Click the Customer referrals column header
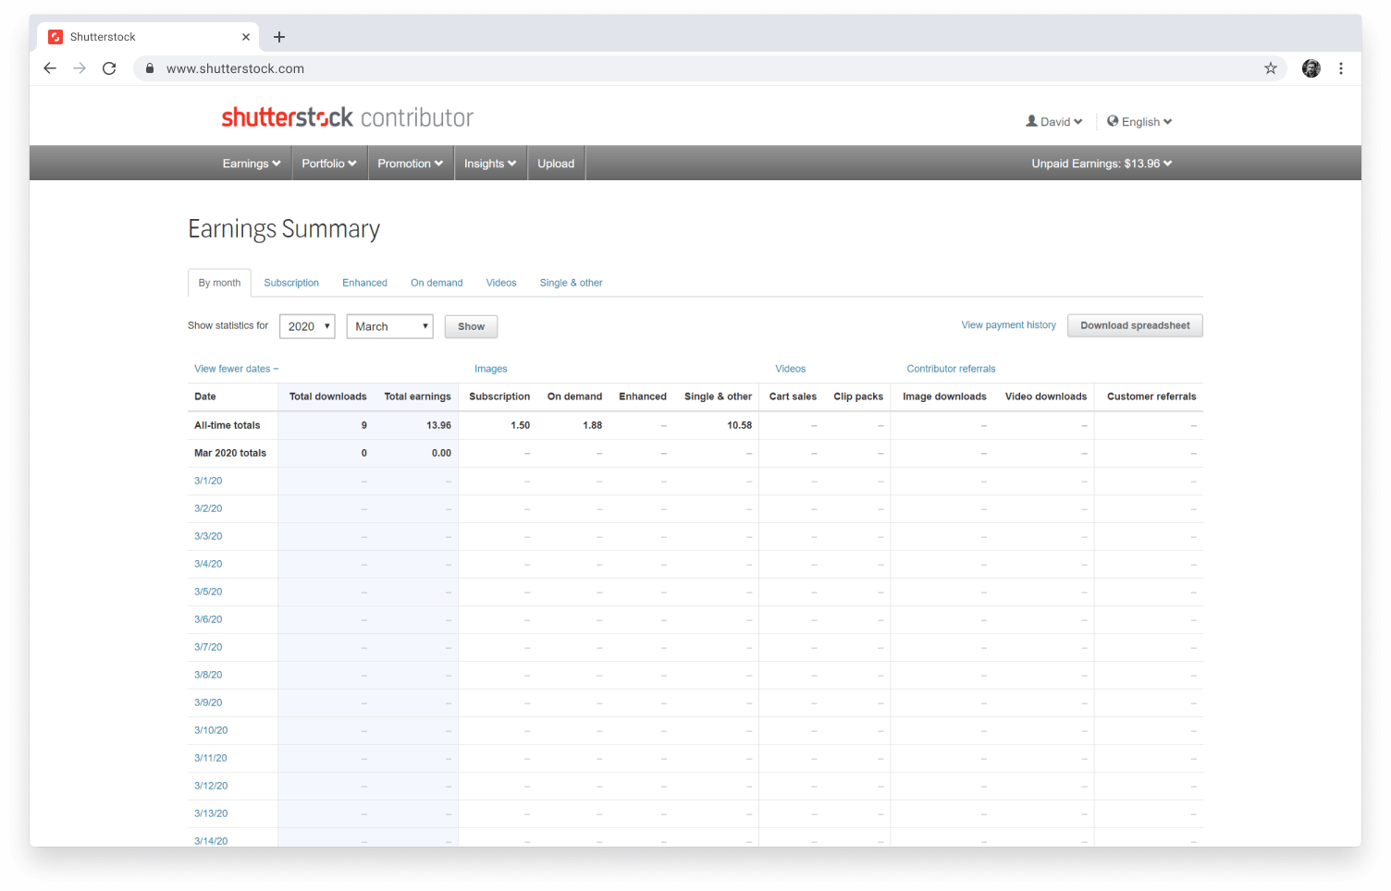Screen dimensions: 1391x891 pyautogui.click(x=1151, y=397)
